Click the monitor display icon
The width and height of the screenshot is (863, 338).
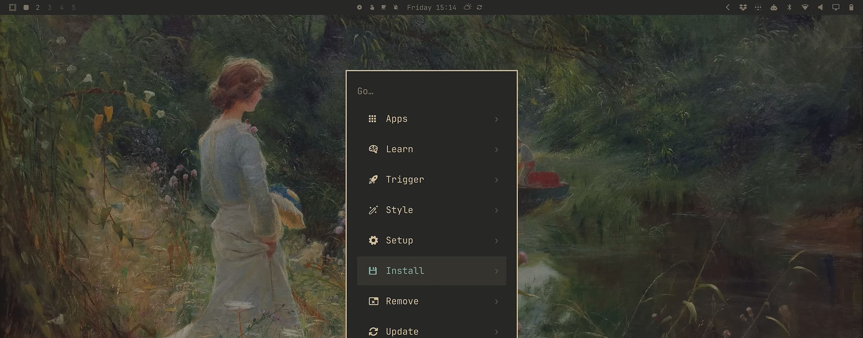coord(836,7)
